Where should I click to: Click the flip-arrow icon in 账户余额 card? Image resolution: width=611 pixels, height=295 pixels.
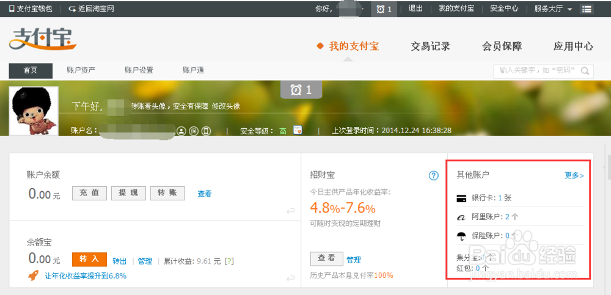(x=290, y=211)
